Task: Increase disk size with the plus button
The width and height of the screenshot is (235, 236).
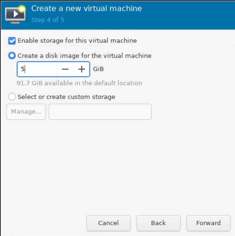Action: coord(82,69)
